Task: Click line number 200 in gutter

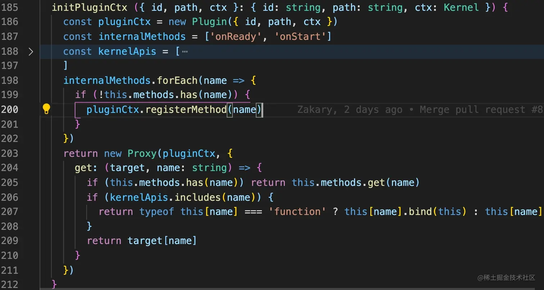Action: pos(10,109)
